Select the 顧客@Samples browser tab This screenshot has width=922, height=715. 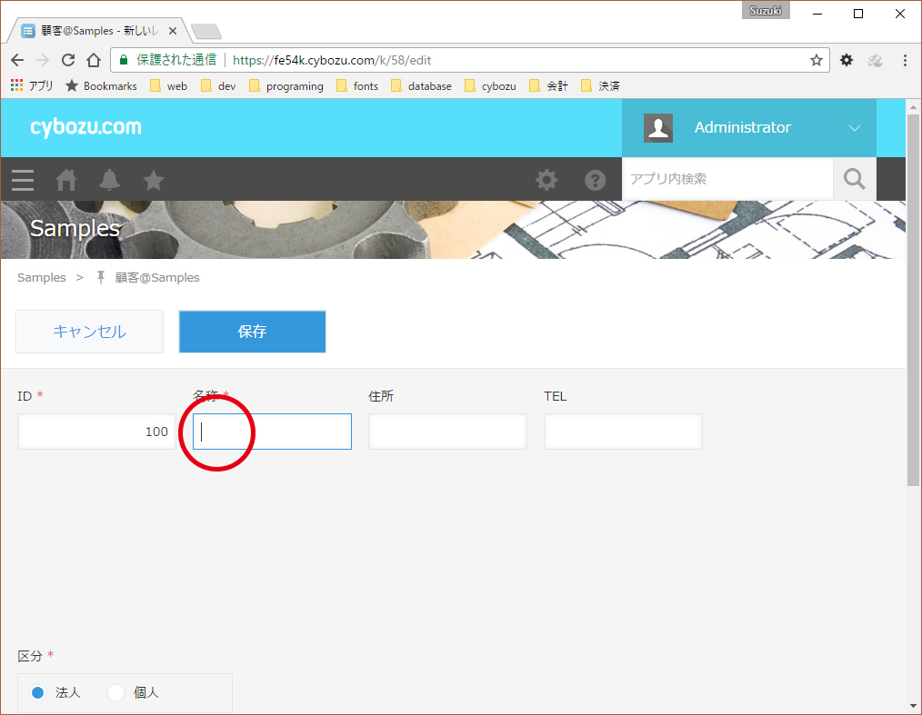(x=99, y=31)
